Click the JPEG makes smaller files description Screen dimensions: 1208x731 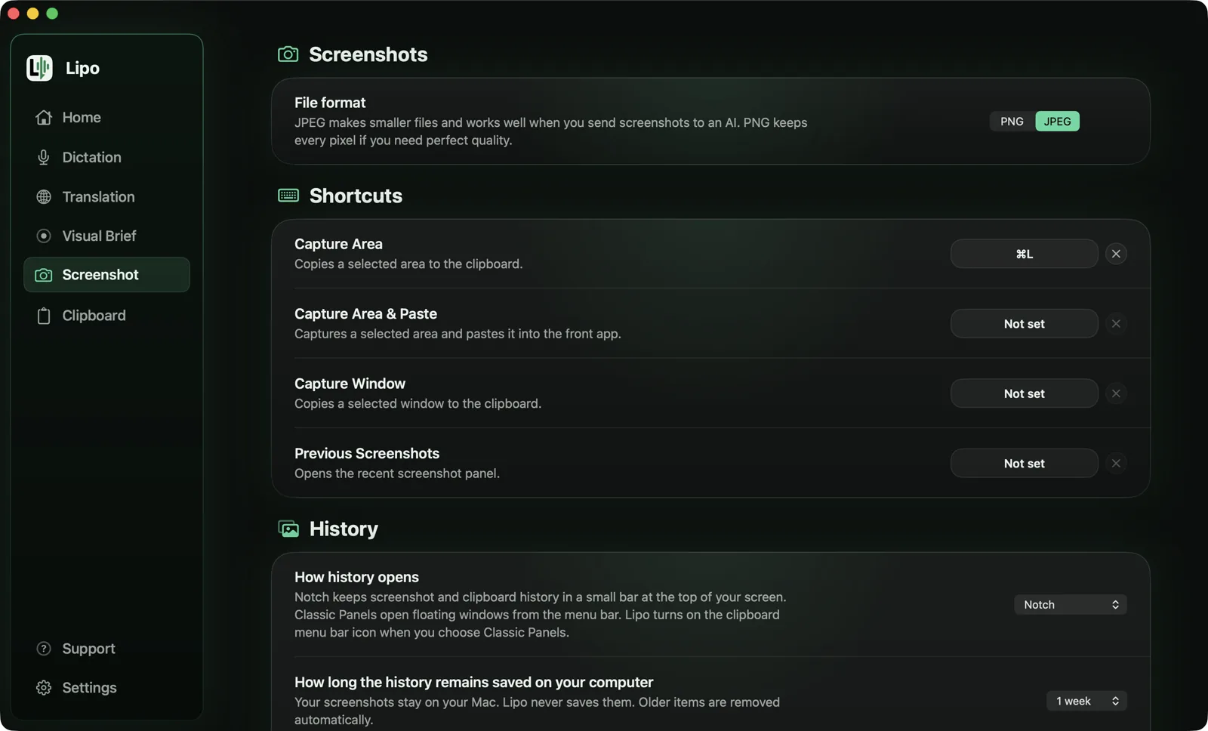(550, 131)
